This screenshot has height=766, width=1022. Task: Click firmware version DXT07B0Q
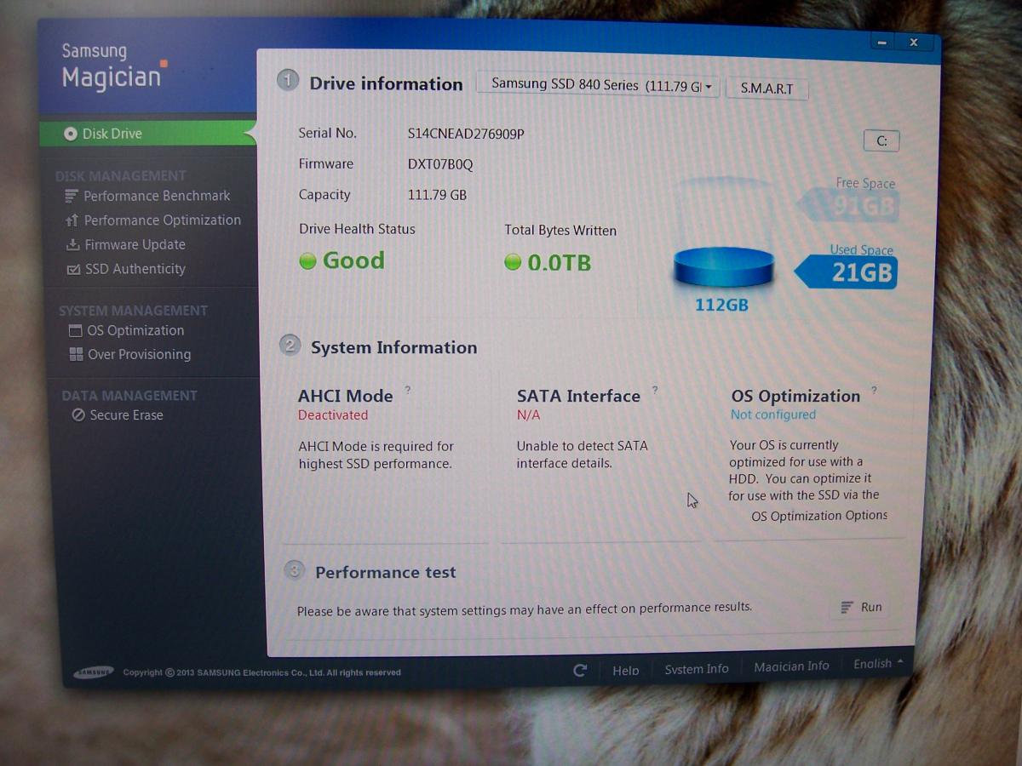click(x=440, y=164)
